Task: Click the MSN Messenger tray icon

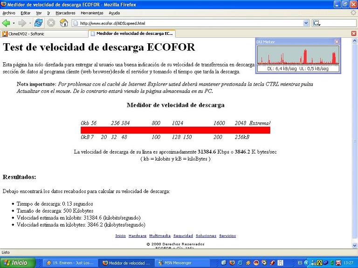Action: tap(314, 263)
